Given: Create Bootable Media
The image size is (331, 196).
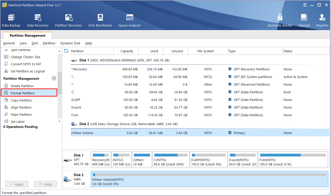Looking at the screenshot, I should point(280,20).
